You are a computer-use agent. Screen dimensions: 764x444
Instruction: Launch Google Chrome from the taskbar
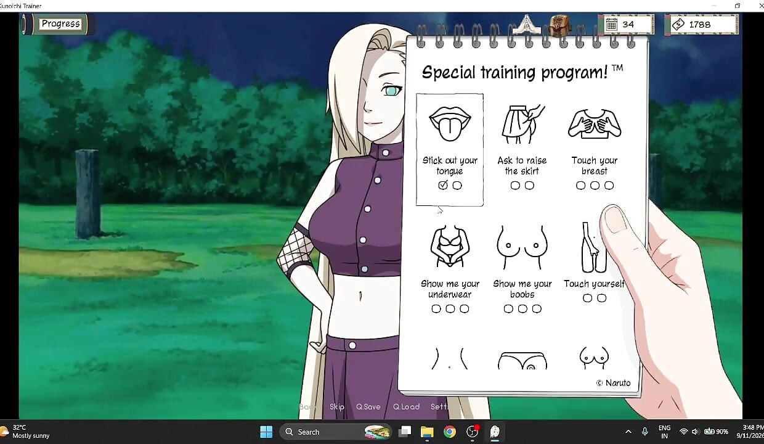point(450,432)
